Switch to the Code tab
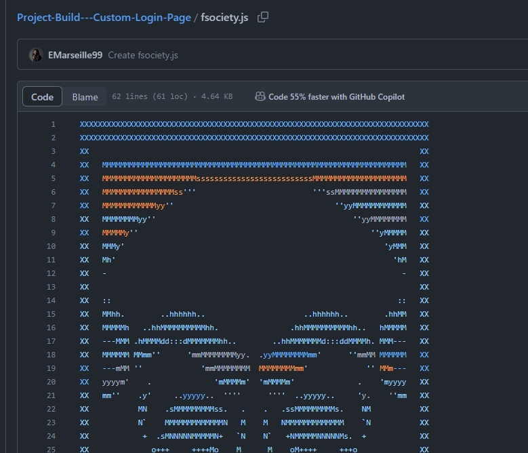 pyautogui.click(x=43, y=97)
